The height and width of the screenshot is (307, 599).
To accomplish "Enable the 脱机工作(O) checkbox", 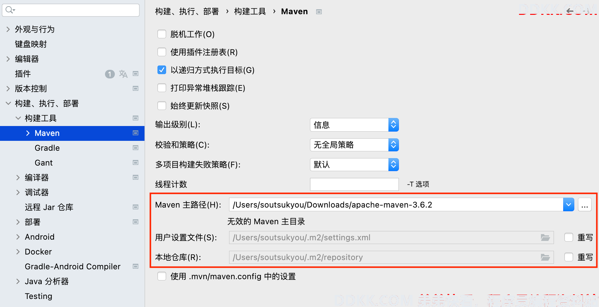I will coord(162,34).
